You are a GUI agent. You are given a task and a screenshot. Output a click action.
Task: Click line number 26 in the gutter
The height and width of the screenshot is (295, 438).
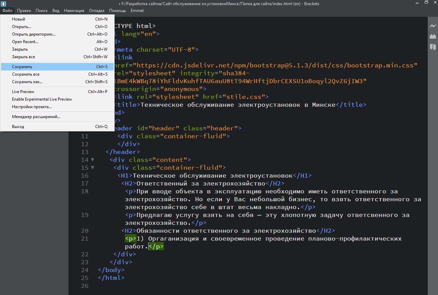click(x=85, y=286)
